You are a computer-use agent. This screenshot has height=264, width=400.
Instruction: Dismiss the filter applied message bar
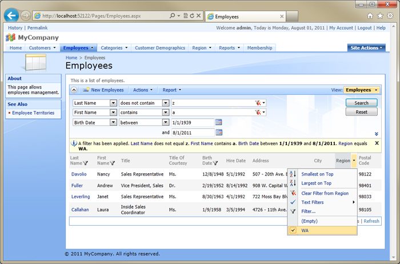tap(377, 143)
